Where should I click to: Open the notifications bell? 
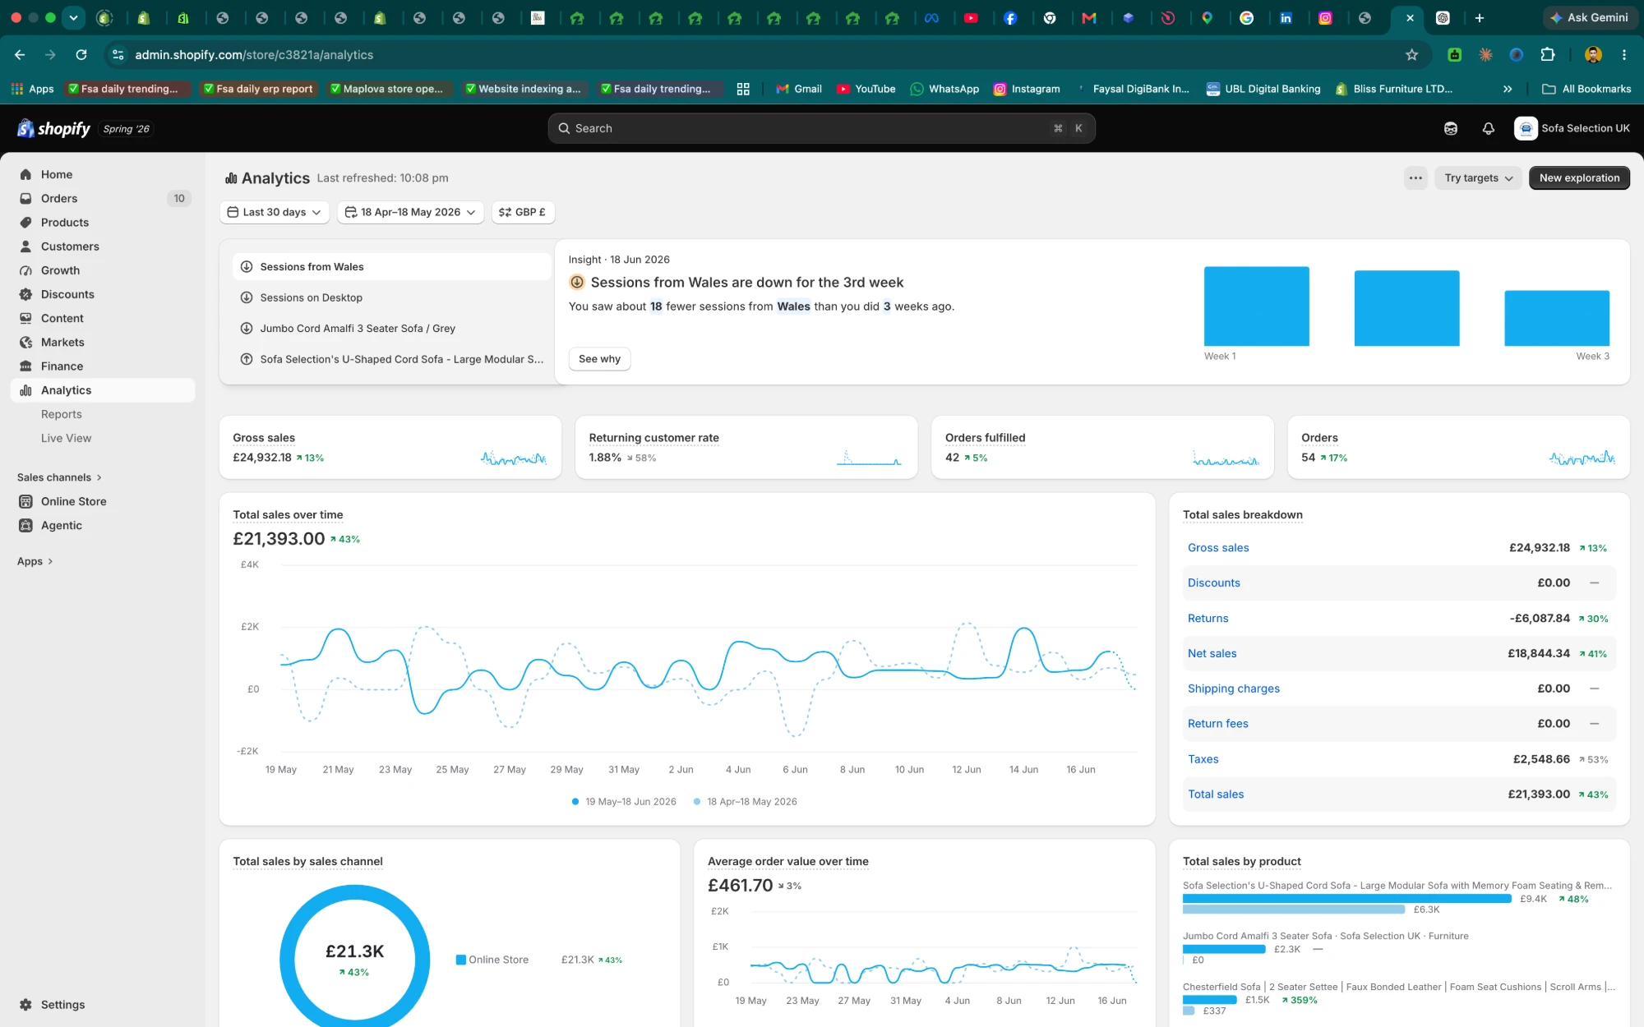pos(1488,128)
